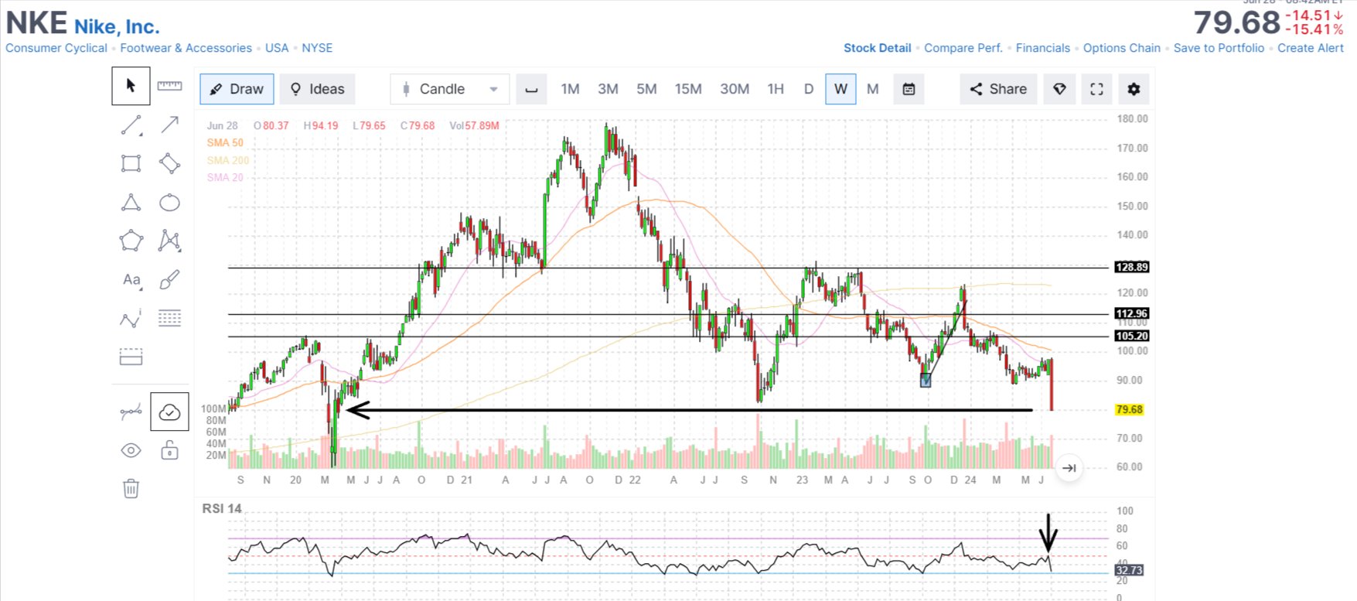Switch to 3M timeframe
Screen dimensions: 1357x601
[x=608, y=89]
